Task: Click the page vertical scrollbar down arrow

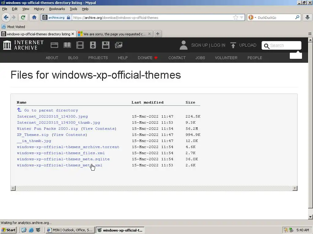Action: 310,217
